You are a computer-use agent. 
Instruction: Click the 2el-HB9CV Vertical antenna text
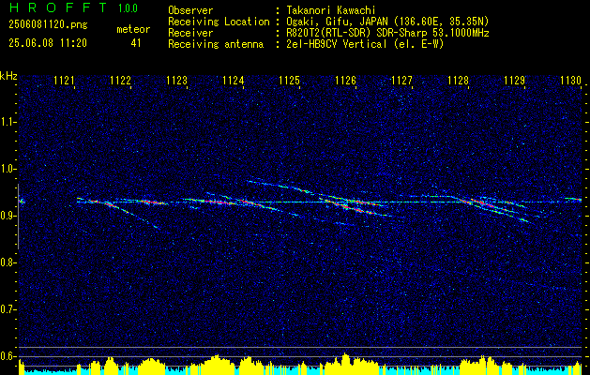coord(365,44)
